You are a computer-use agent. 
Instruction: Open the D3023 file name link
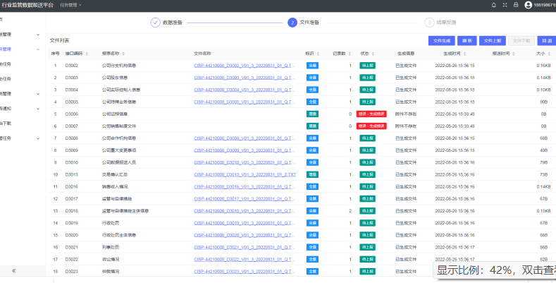pyautogui.click(x=245, y=271)
